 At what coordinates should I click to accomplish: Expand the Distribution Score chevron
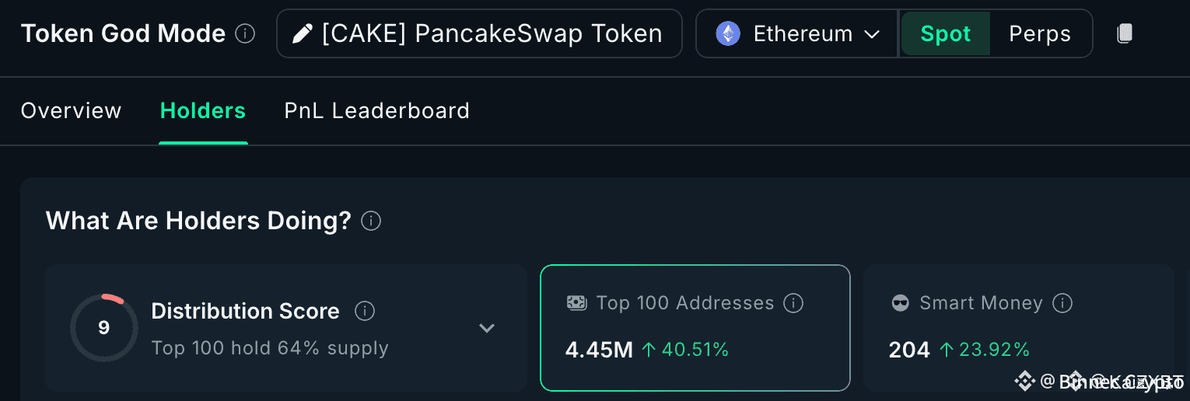[x=487, y=328]
